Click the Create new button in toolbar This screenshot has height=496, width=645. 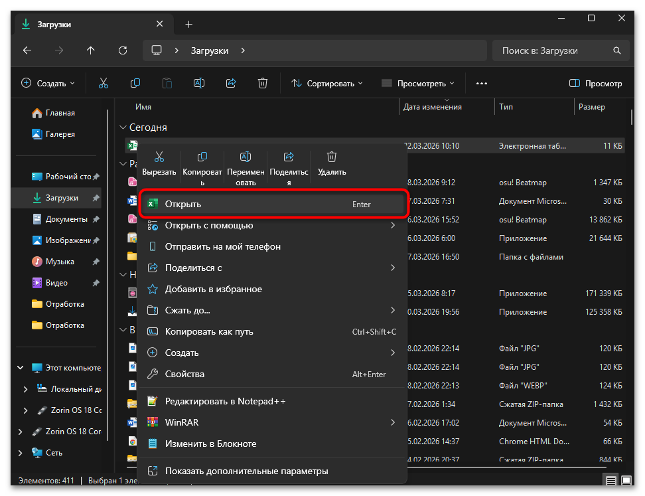click(48, 84)
